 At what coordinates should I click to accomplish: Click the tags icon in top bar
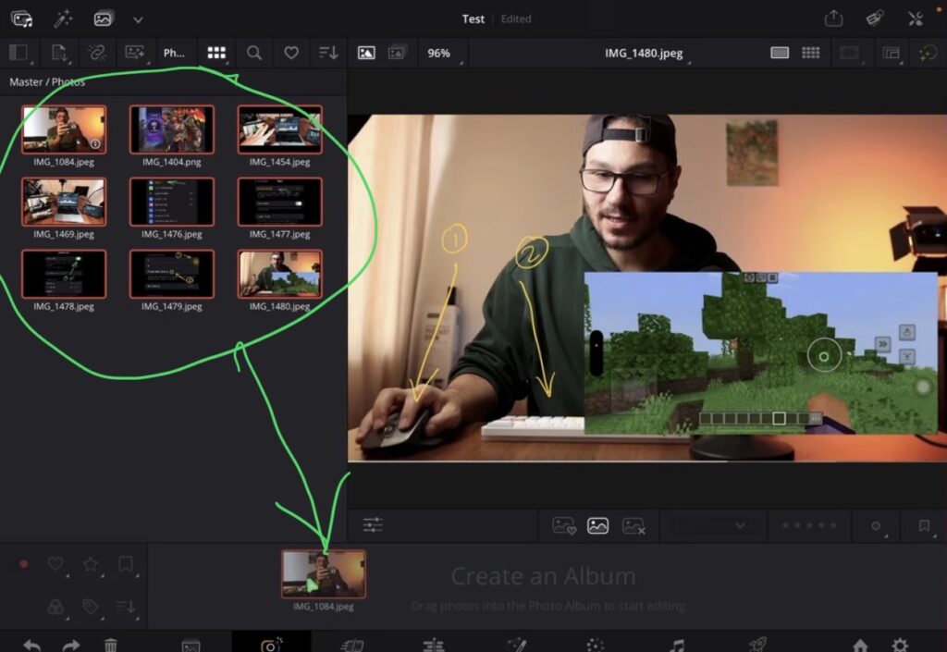point(875,18)
